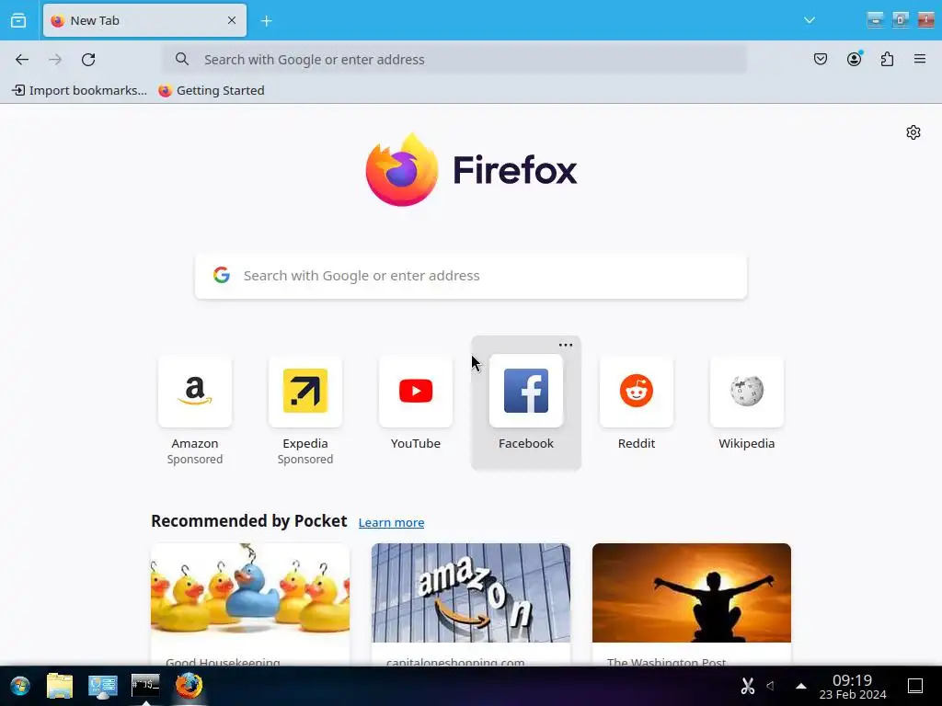This screenshot has height=706, width=942.
Task: Click the Wikipedia tile label text
Action: coord(747,444)
